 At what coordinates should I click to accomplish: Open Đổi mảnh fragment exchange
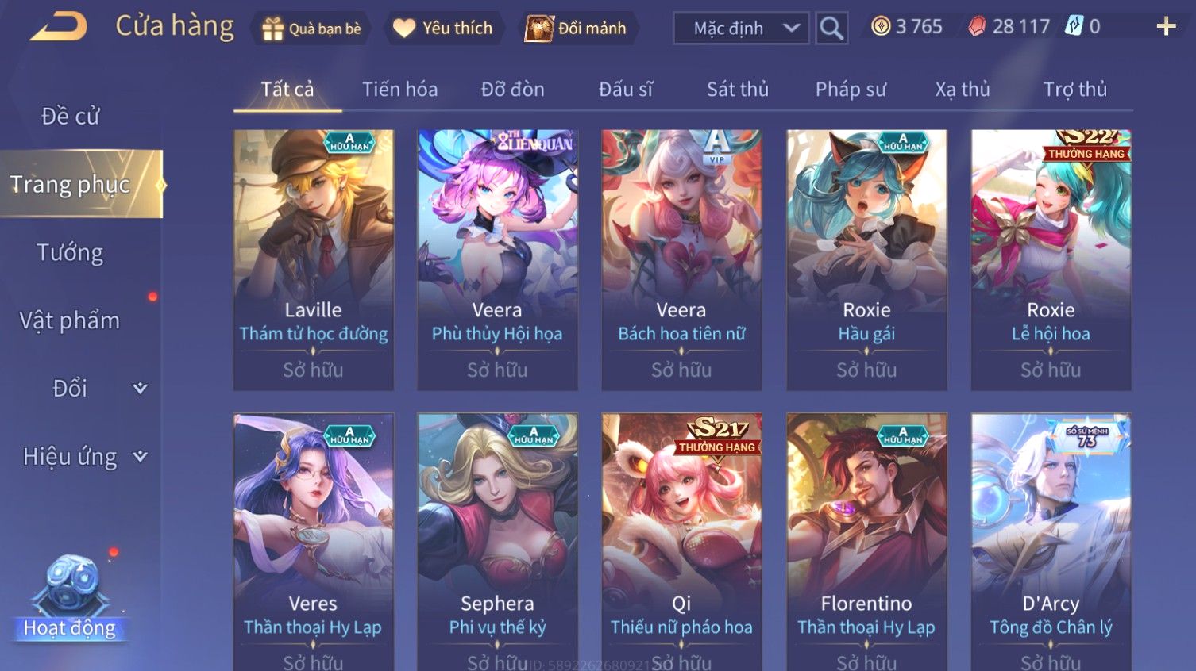576,29
